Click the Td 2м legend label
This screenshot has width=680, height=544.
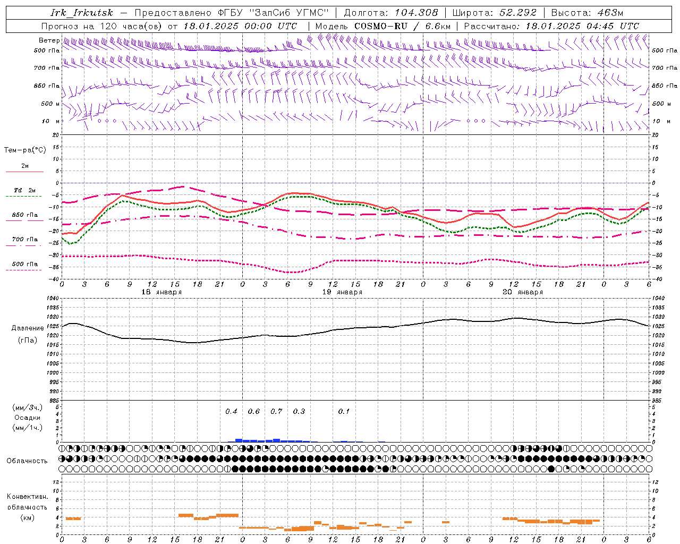point(25,190)
